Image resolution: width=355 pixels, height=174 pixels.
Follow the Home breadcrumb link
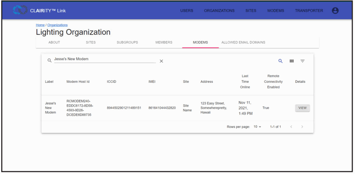40,25
